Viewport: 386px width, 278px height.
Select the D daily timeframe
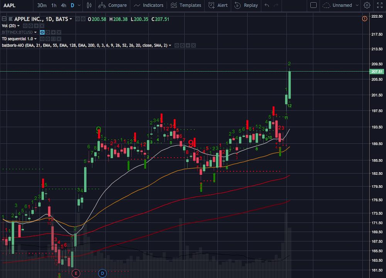(x=73, y=5)
